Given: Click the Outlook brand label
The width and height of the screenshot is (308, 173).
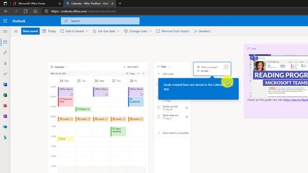Looking at the screenshot, I should (19, 21).
